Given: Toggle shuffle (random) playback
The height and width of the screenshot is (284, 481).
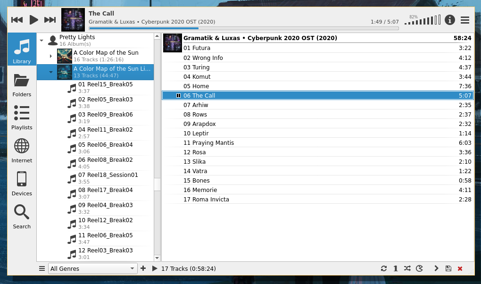Looking at the screenshot, I should (x=407, y=268).
